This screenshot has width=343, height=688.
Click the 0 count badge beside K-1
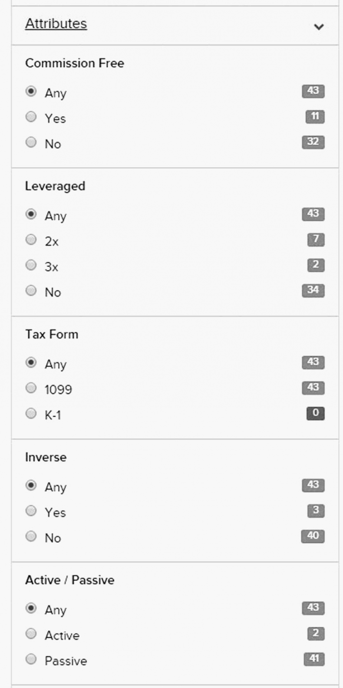click(315, 413)
